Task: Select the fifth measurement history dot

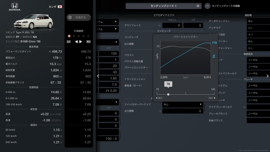Action: tap(88, 36)
